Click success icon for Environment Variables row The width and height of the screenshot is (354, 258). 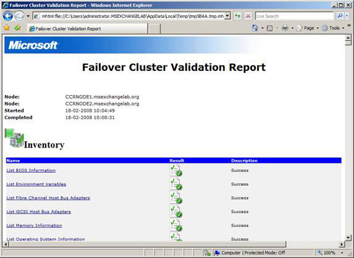176,184
